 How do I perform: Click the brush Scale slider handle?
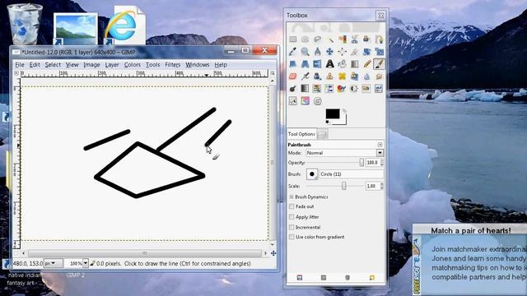(344, 186)
